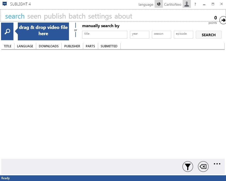Open the filter funnel icon

coord(188,167)
